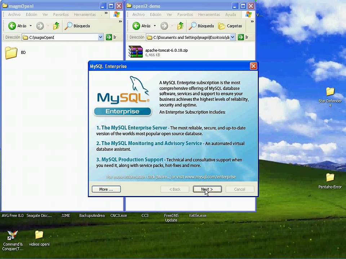Open Archivo menu in magmOpenI window
The image size is (346, 259).
pyautogui.click(x=14, y=14)
